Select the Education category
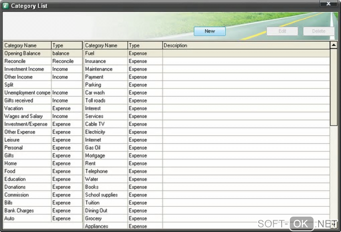The height and width of the screenshot is (232, 341). click(43, 179)
